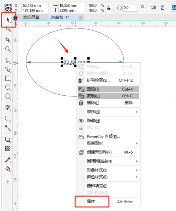Choose 隐藏 to hide object
This screenshot has width=176, height=211.
pos(109,121)
